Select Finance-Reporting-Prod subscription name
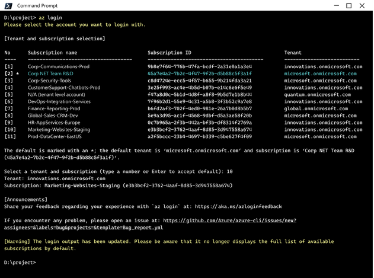 [54, 108]
